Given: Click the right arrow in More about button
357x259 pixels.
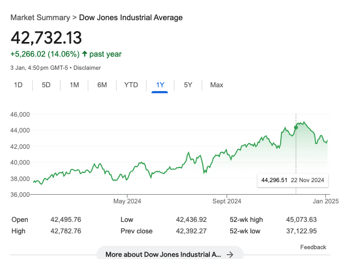Looking at the screenshot, I should (230, 254).
